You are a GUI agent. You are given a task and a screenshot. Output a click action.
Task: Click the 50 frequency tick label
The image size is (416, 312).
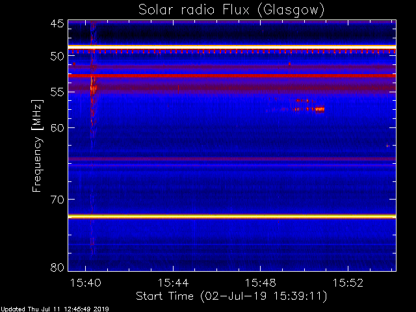click(x=57, y=56)
